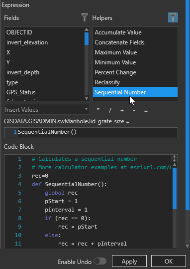This screenshot has width=190, height=269.
Task: Click the Apply button
Action: pyautogui.click(x=129, y=262)
